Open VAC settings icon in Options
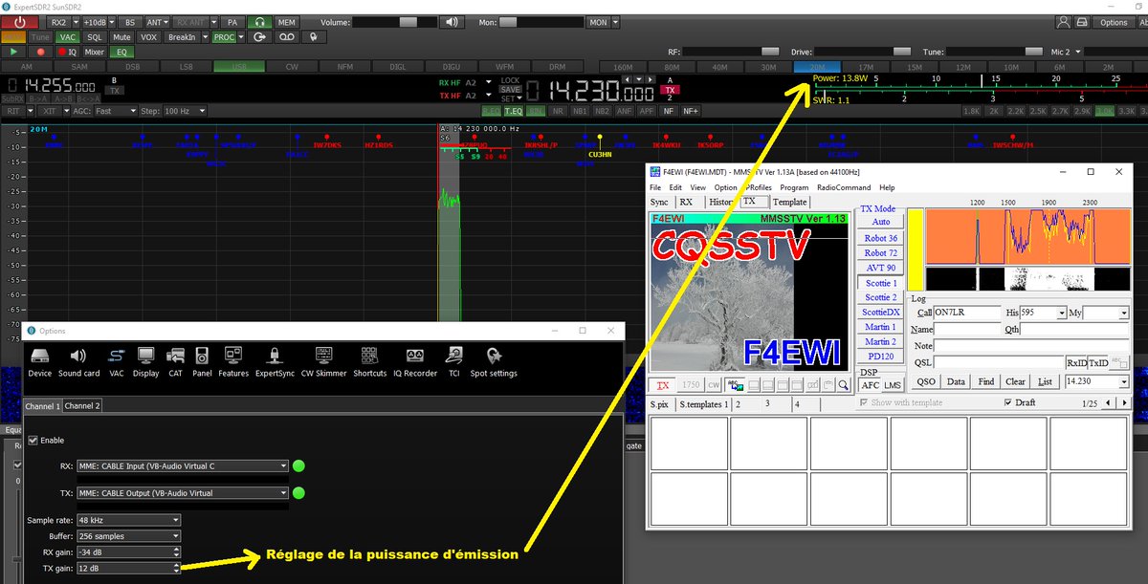The width and height of the screenshot is (1148, 584). coord(117,361)
